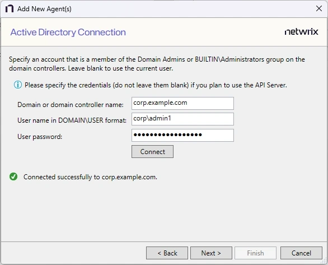Click the 'Connected successfully to corp.example.com.' message
328x265 pixels.
(x=90, y=177)
